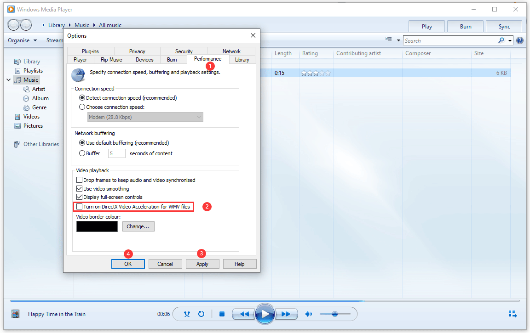This screenshot has height=333, width=530.
Task: Click the back navigation arrow
Action: click(x=13, y=25)
